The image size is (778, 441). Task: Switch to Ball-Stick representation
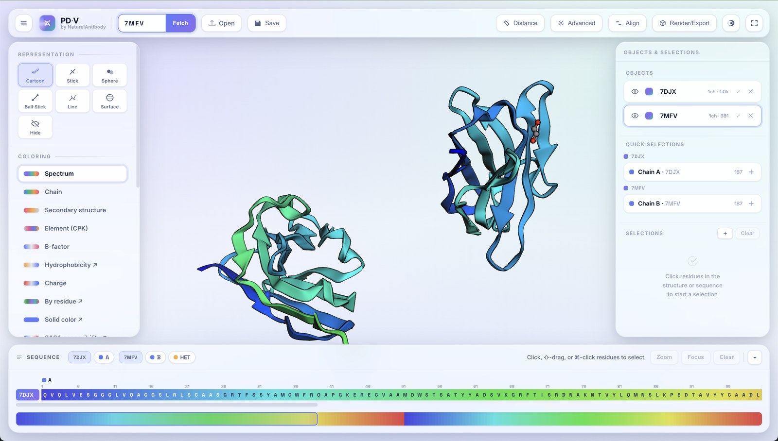(x=35, y=101)
